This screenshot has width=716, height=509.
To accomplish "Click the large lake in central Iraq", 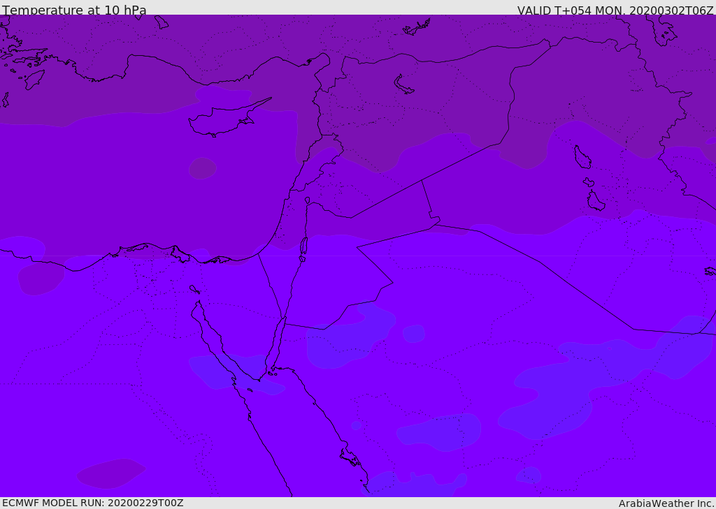I will point(582,157).
